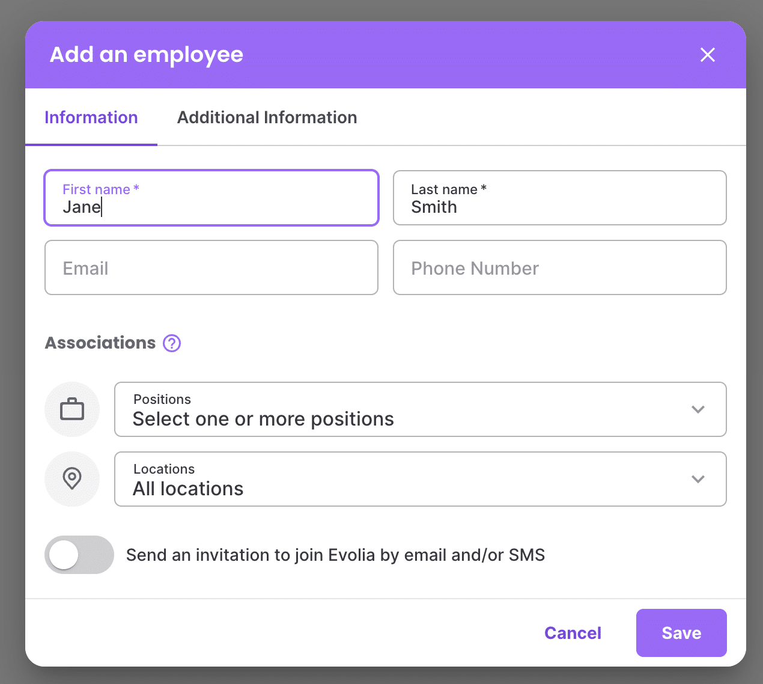Expand the Positions dropdown chevron
Image resolution: width=763 pixels, height=684 pixels.
click(x=698, y=409)
